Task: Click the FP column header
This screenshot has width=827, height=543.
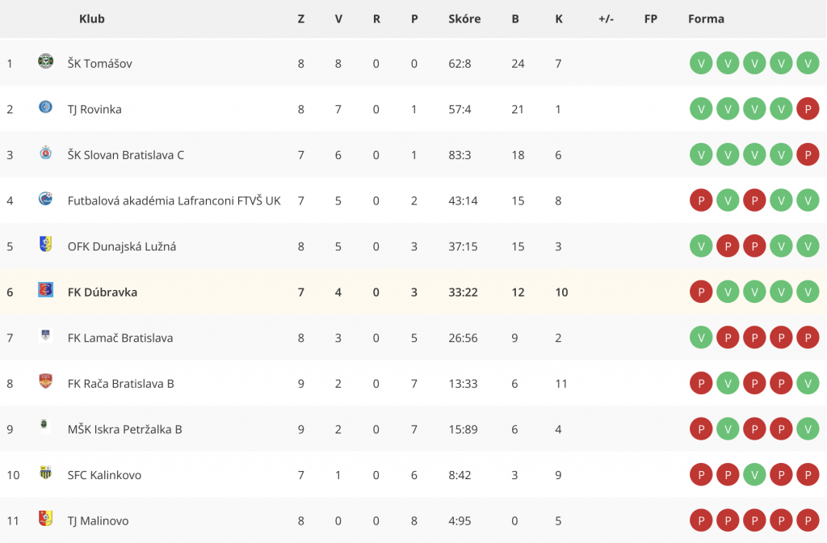Action: coord(650,19)
